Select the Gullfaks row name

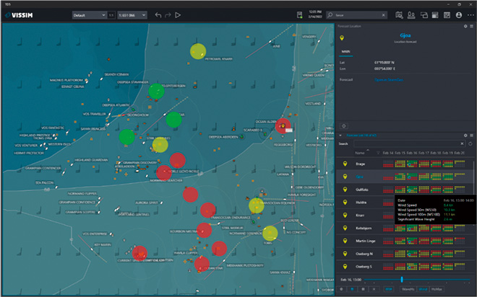pyautogui.click(x=362, y=190)
